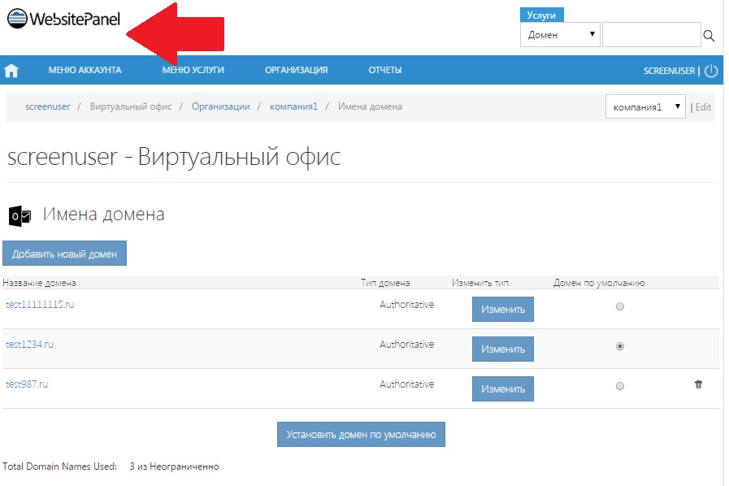
Task: Delete test987.ru with trash icon
Action: (698, 384)
